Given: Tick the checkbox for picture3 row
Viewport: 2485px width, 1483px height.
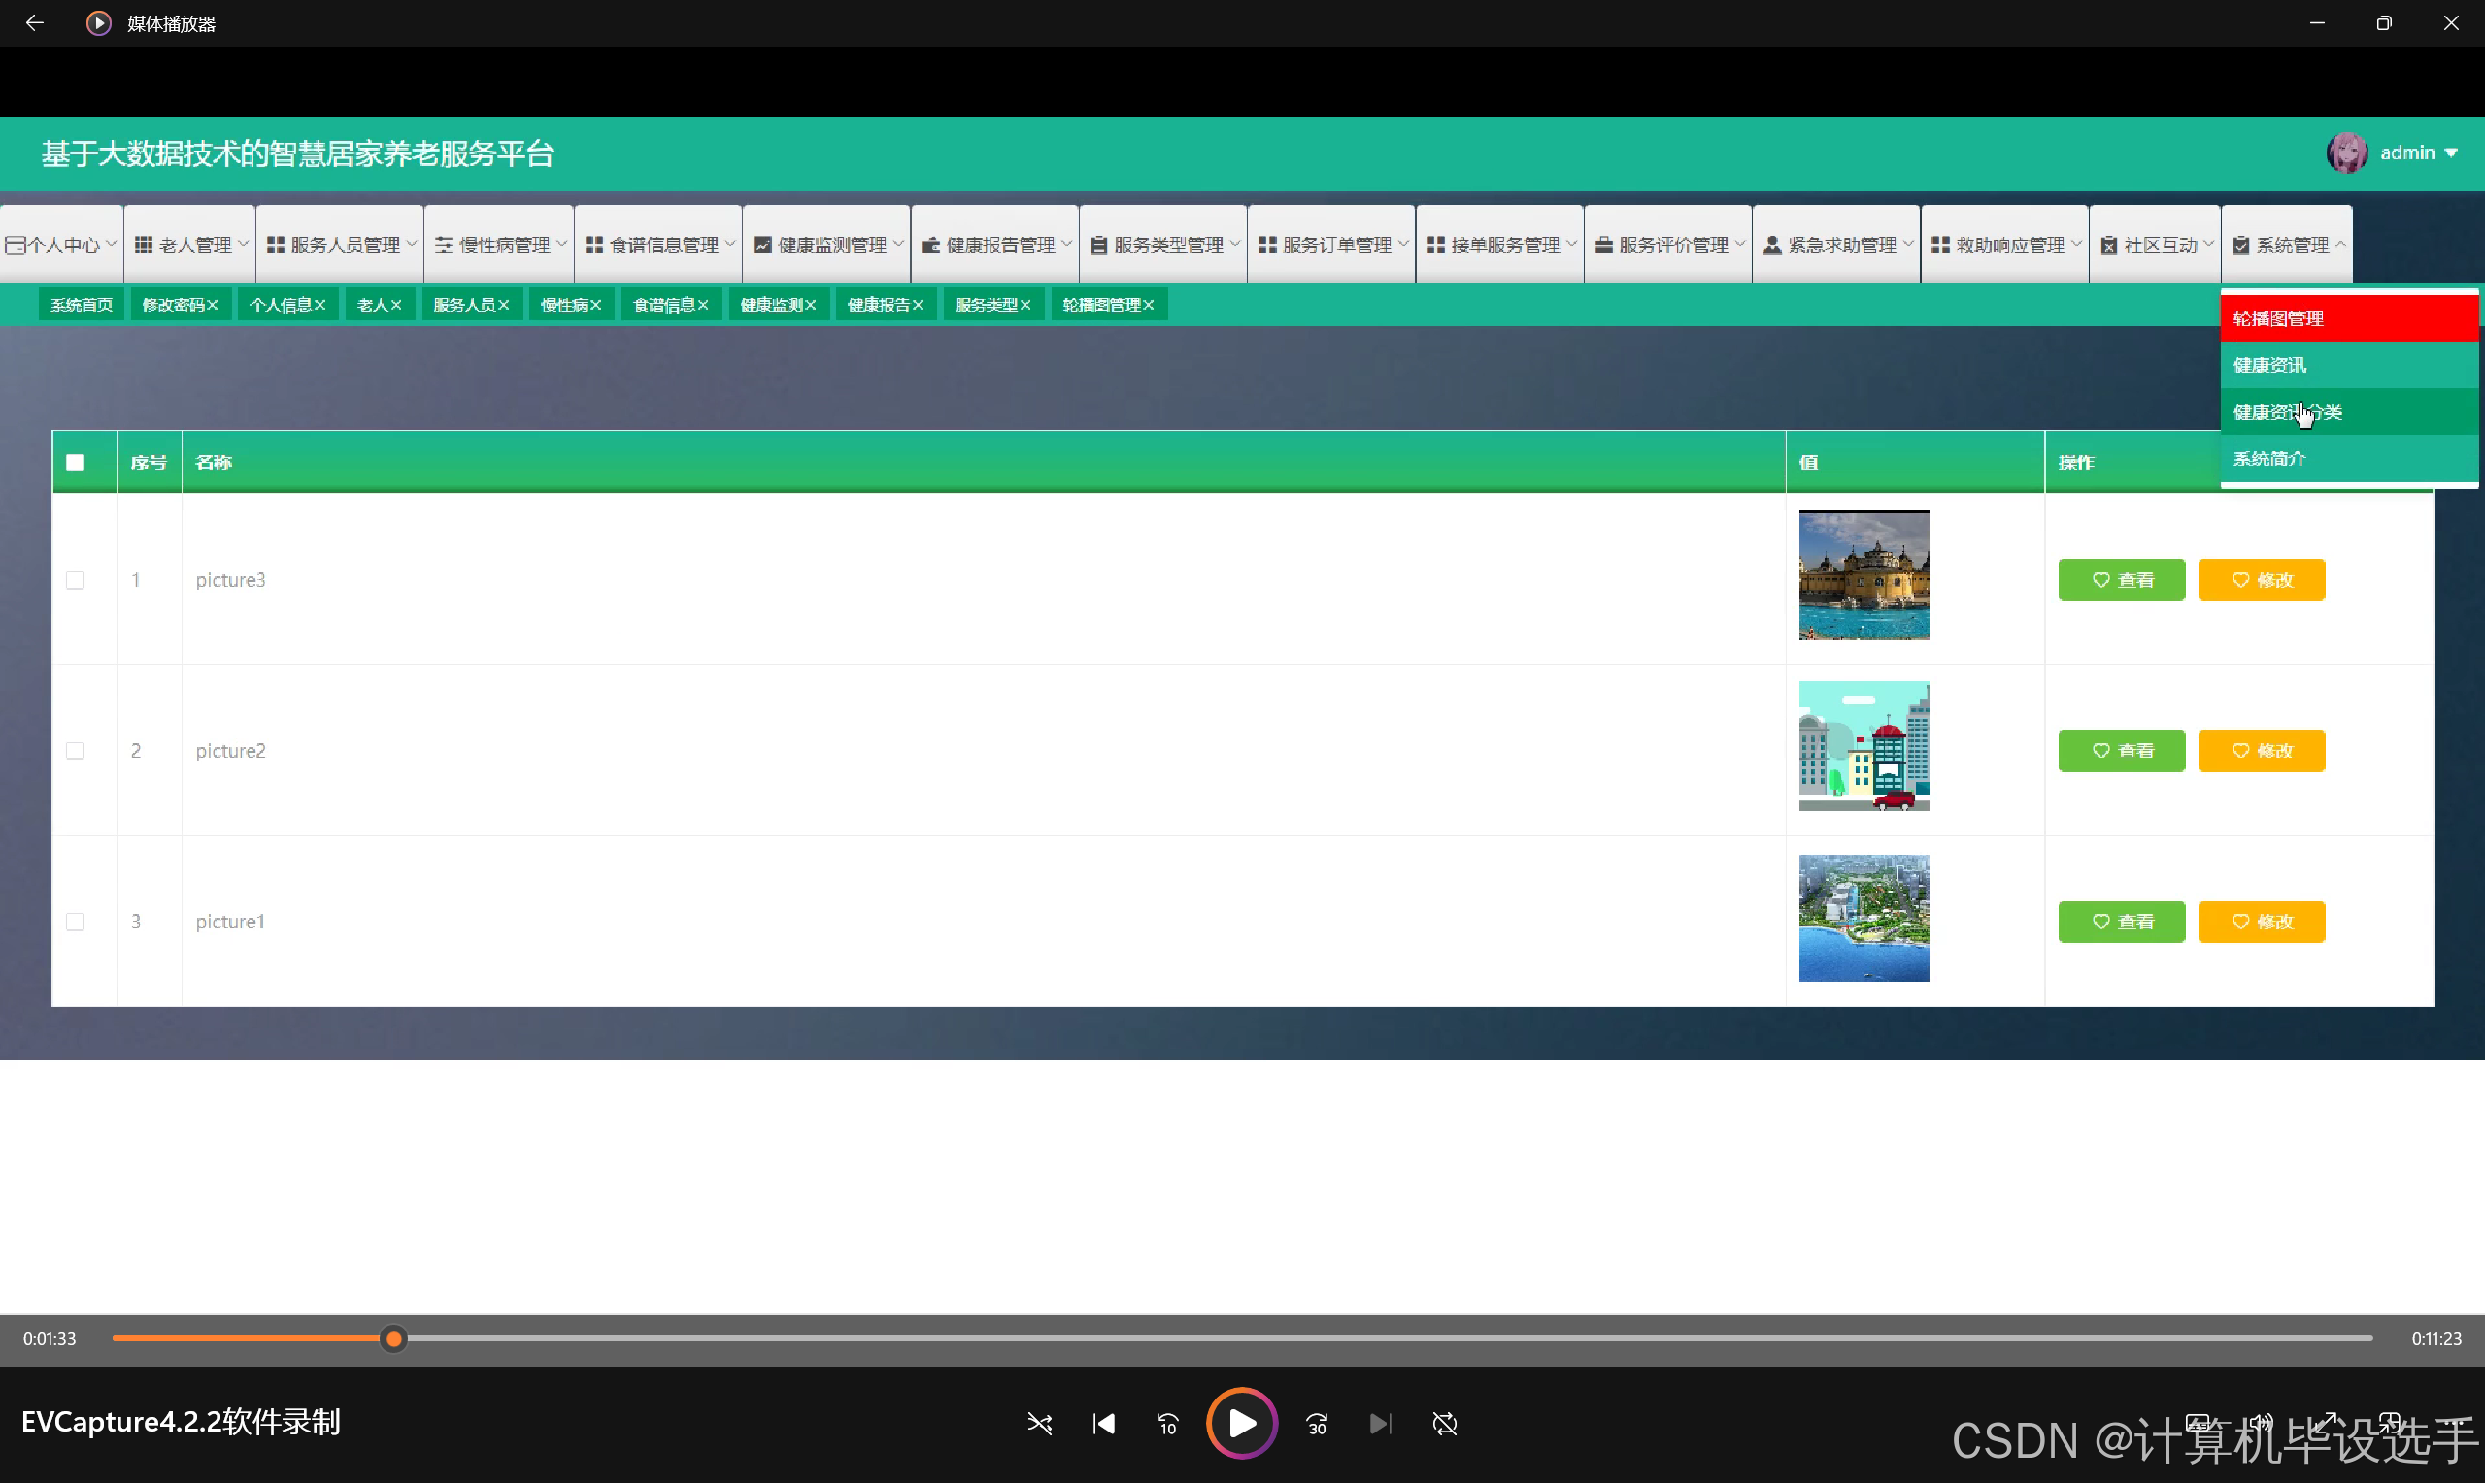Looking at the screenshot, I should (x=75, y=580).
